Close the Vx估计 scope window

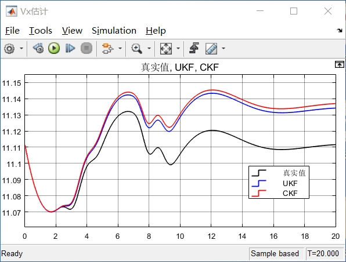point(328,11)
